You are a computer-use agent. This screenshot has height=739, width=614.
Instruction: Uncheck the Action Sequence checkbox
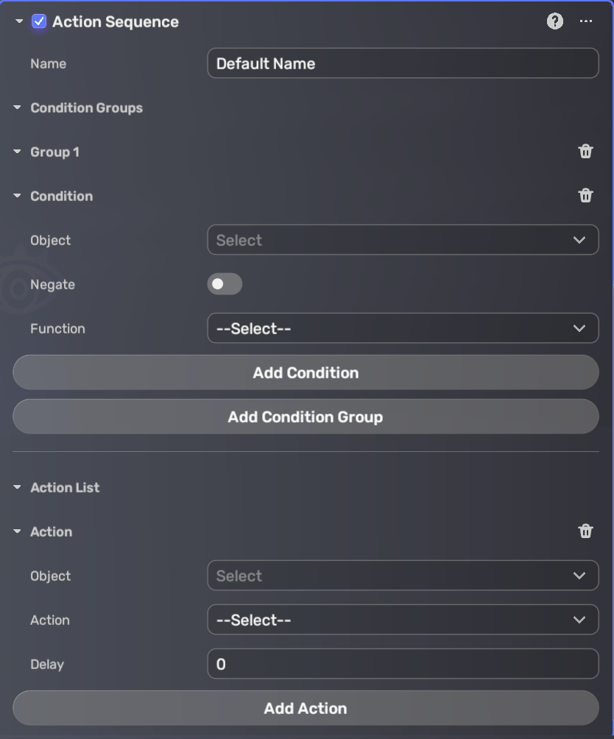pyautogui.click(x=40, y=21)
